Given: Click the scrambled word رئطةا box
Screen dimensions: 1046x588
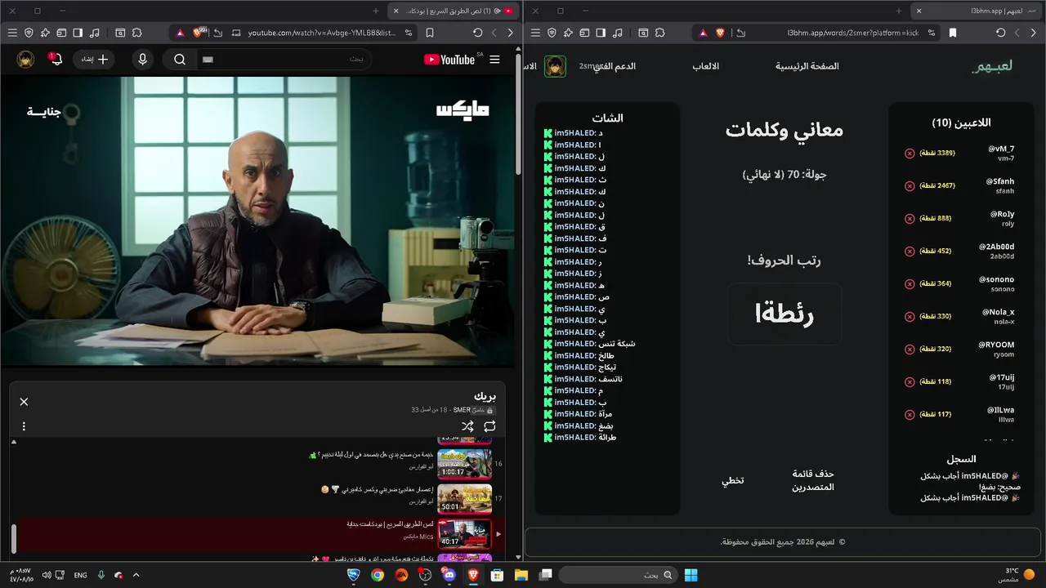Looking at the screenshot, I should (784, 314).
